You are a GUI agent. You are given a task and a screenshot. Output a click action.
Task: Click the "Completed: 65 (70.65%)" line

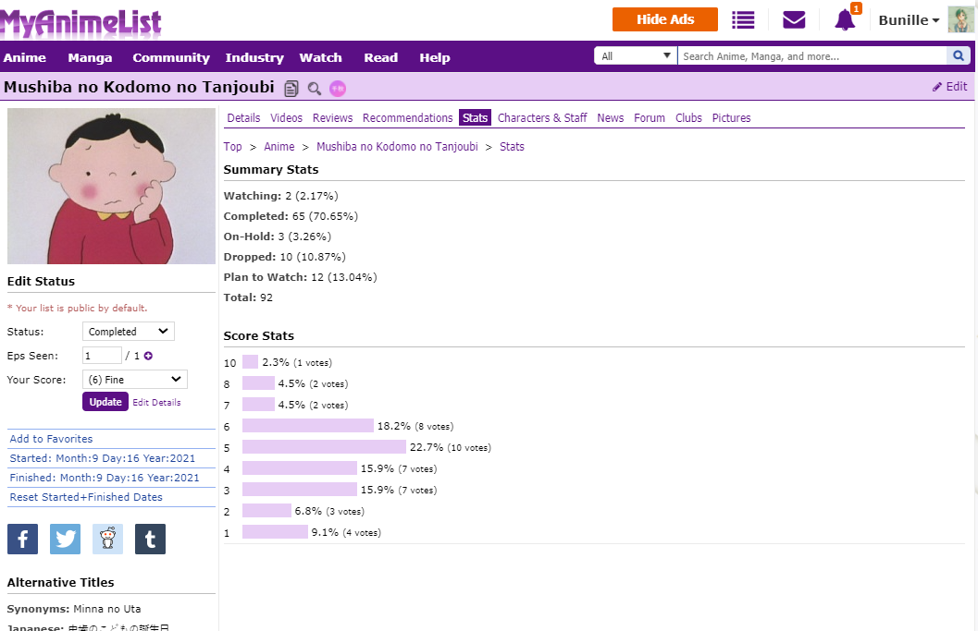[x=291, y=216]
